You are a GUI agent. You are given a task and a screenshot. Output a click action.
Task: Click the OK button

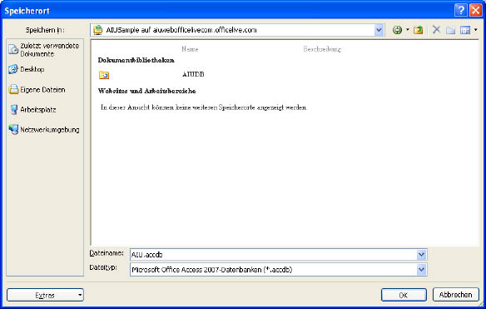click(404, 295)
